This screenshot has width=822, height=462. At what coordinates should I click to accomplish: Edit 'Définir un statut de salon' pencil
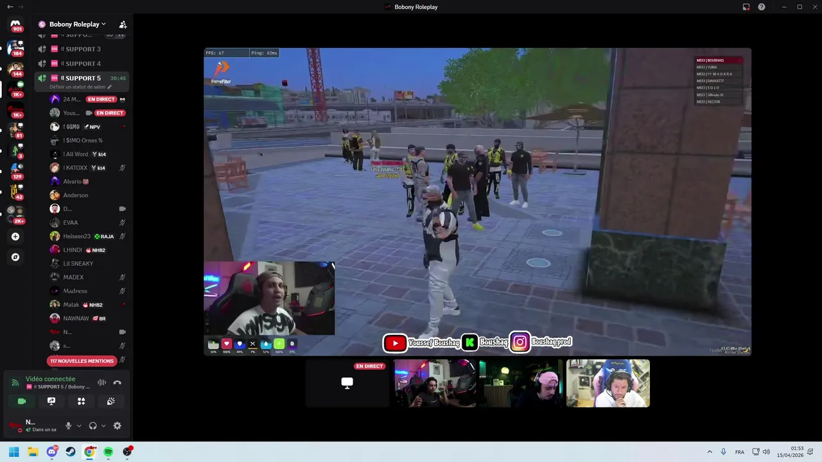(110, 87)
